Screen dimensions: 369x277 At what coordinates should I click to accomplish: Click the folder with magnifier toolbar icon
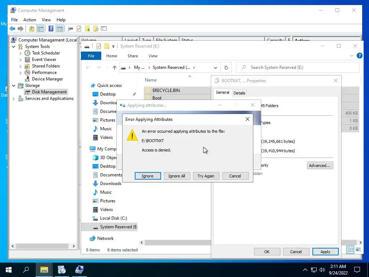(x=95, y=29)
